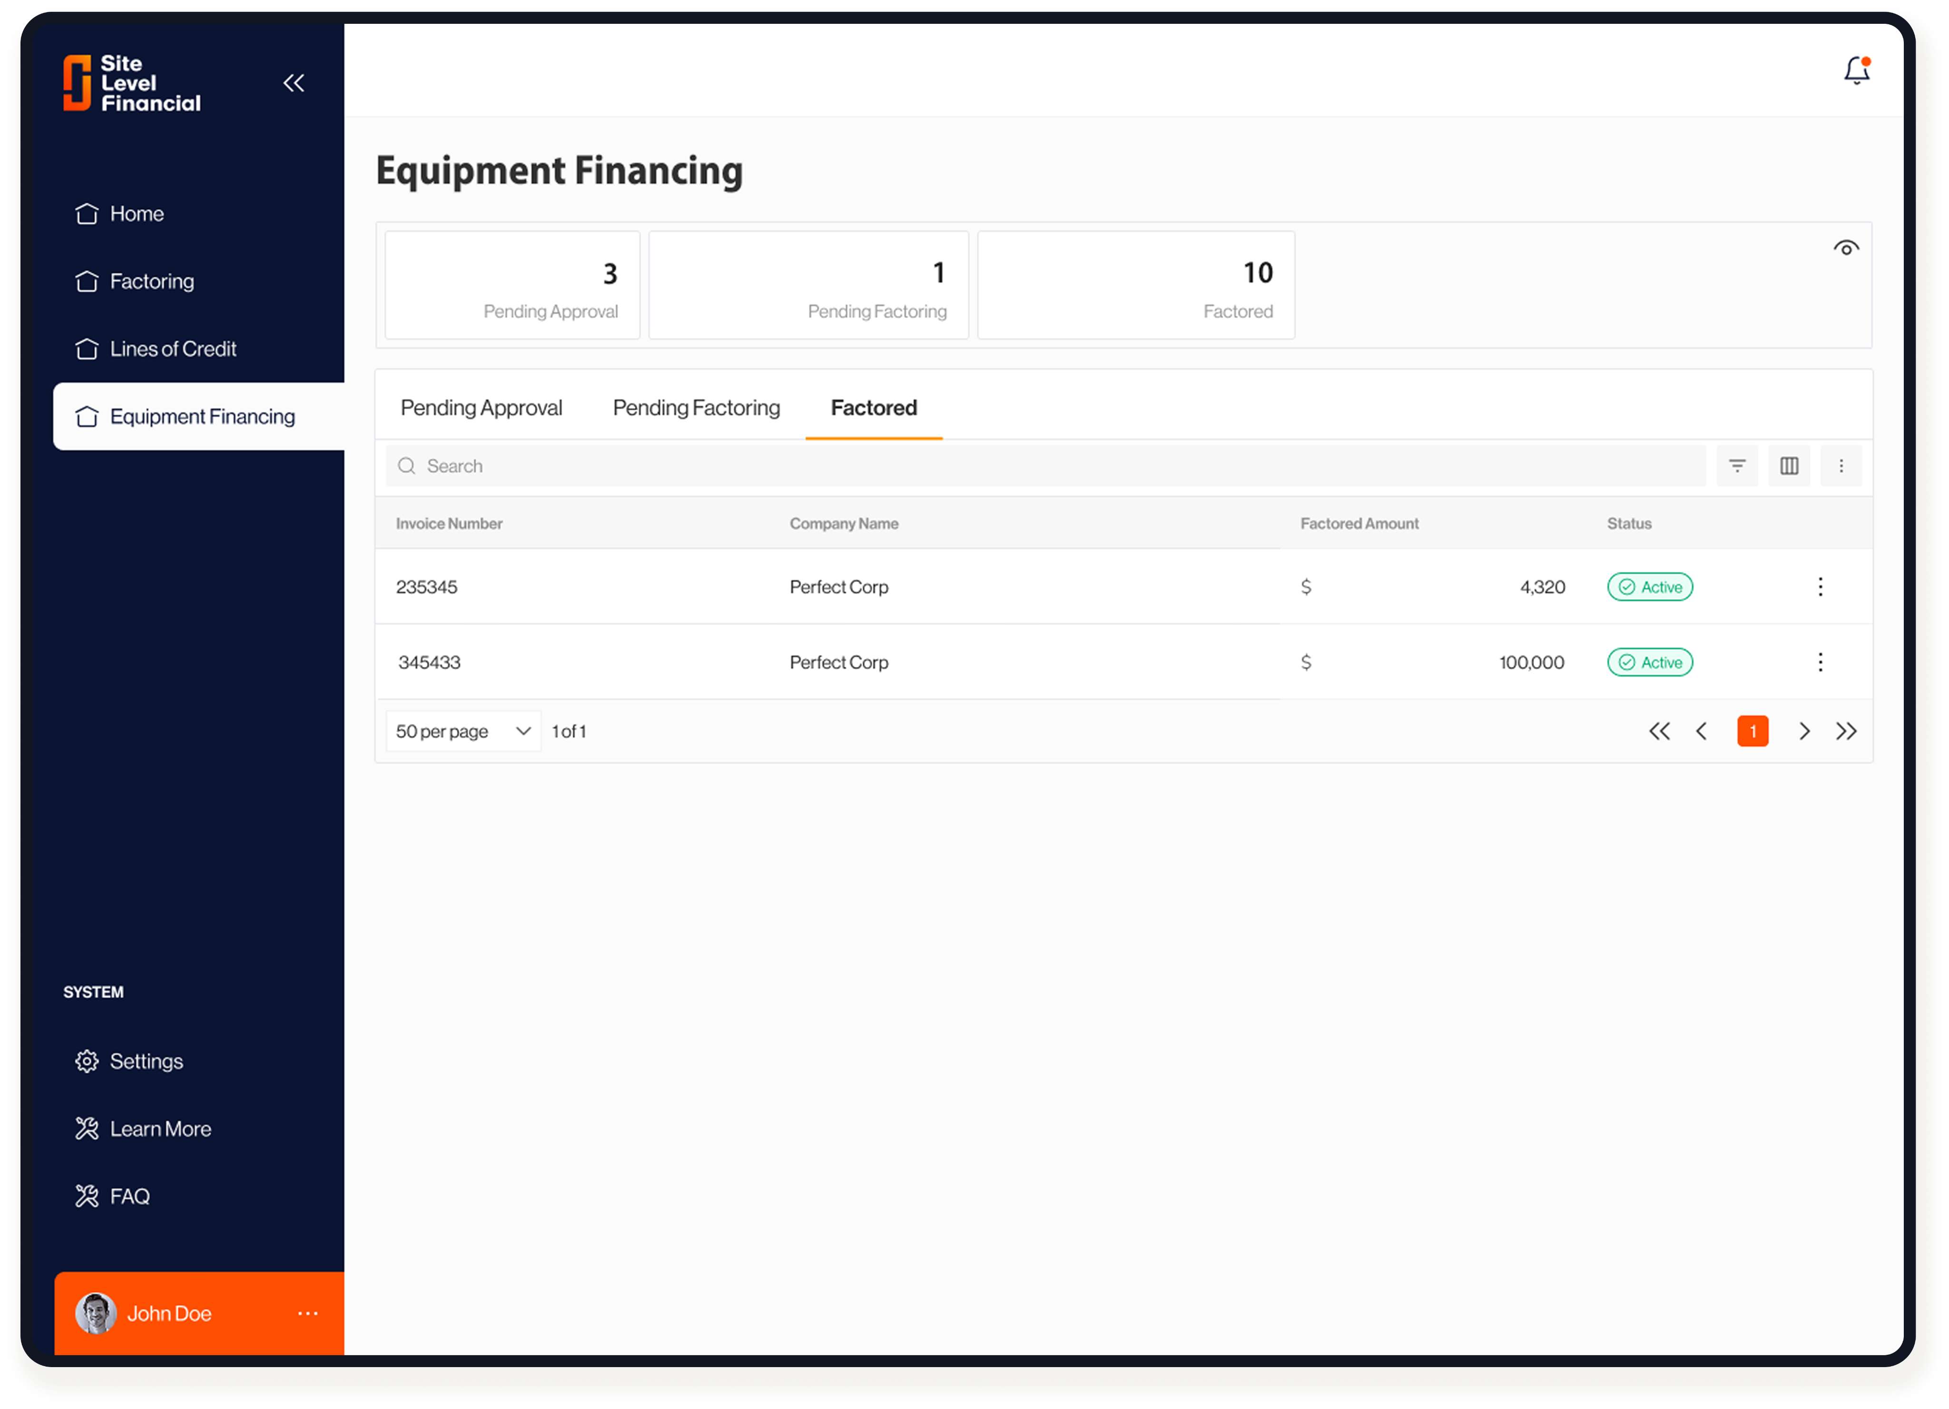This screenshot has height=1409, width=1949.
Task: Go to next page arrow
Action: click(1804, 731)
